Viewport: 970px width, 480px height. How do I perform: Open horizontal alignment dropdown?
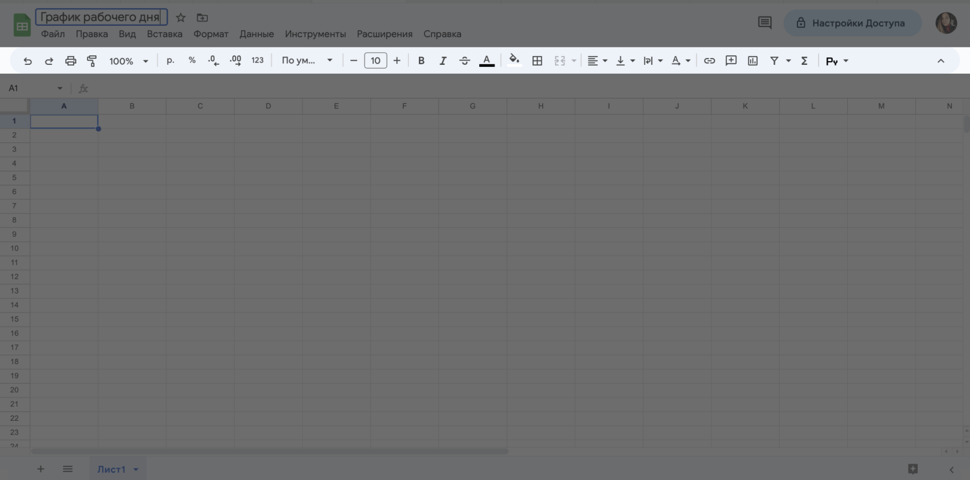[596, 61]
